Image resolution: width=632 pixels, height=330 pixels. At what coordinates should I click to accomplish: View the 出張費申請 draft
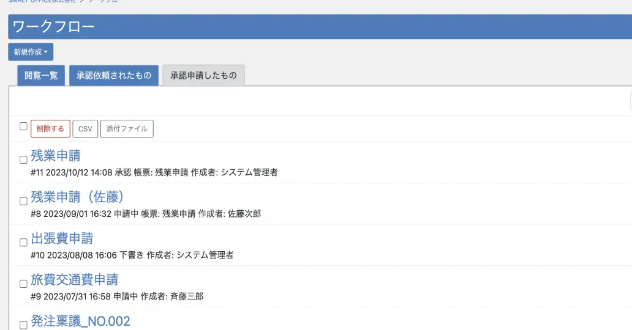tap(62, 238)
